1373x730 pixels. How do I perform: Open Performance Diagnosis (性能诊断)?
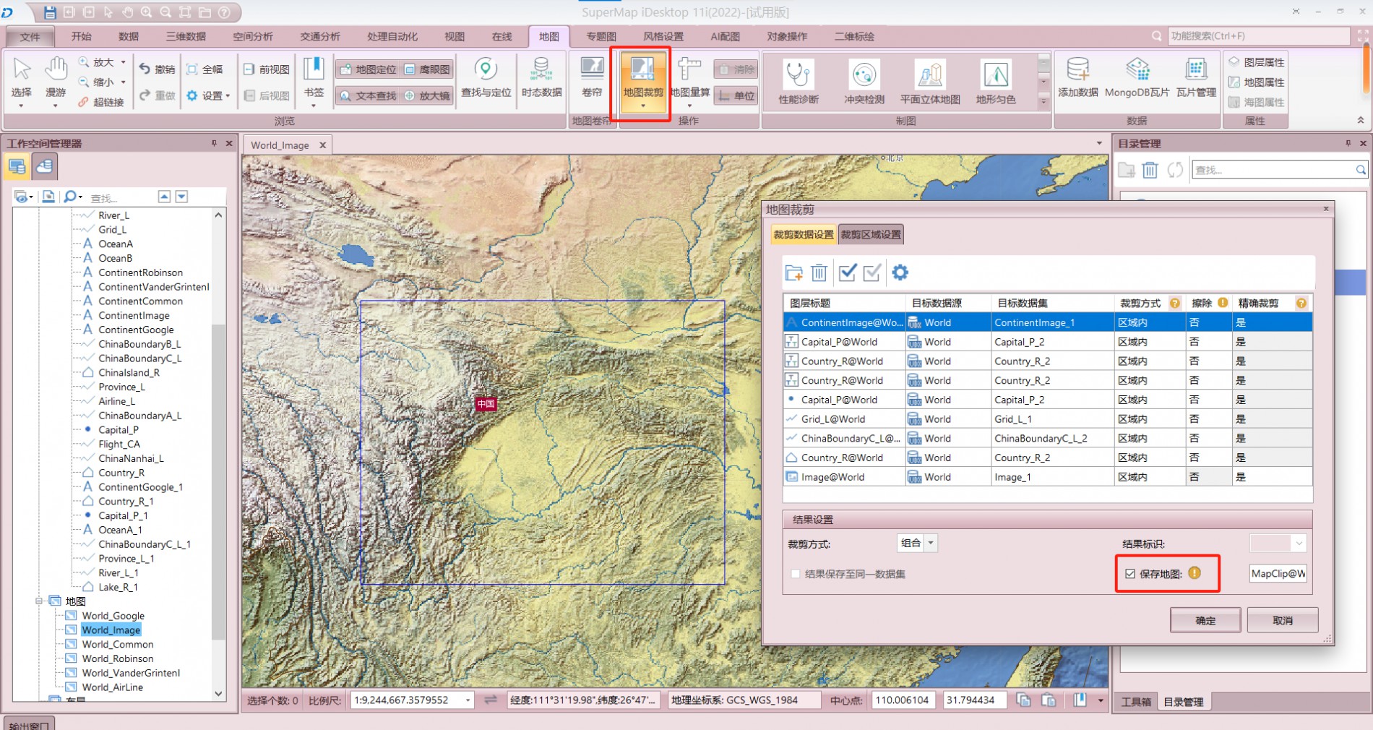[x=799, y=81]
